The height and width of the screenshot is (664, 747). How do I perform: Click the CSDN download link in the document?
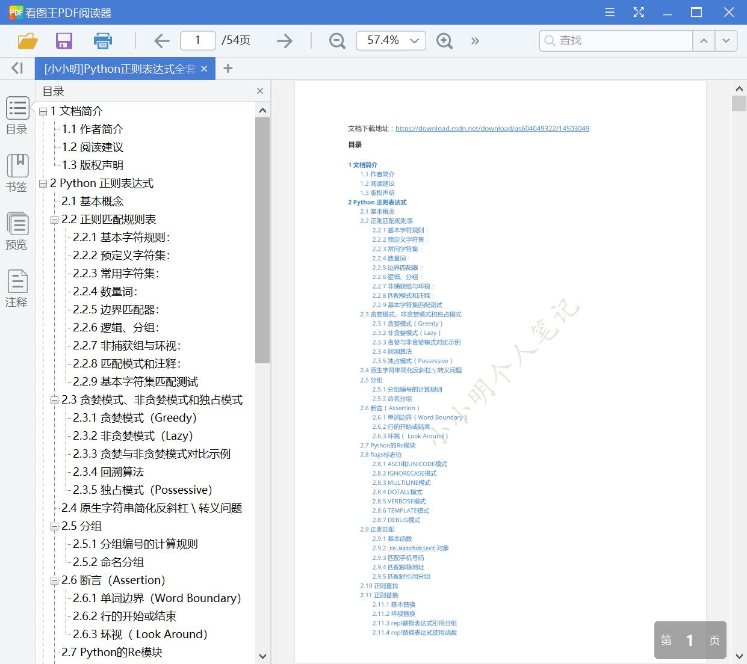492,128
